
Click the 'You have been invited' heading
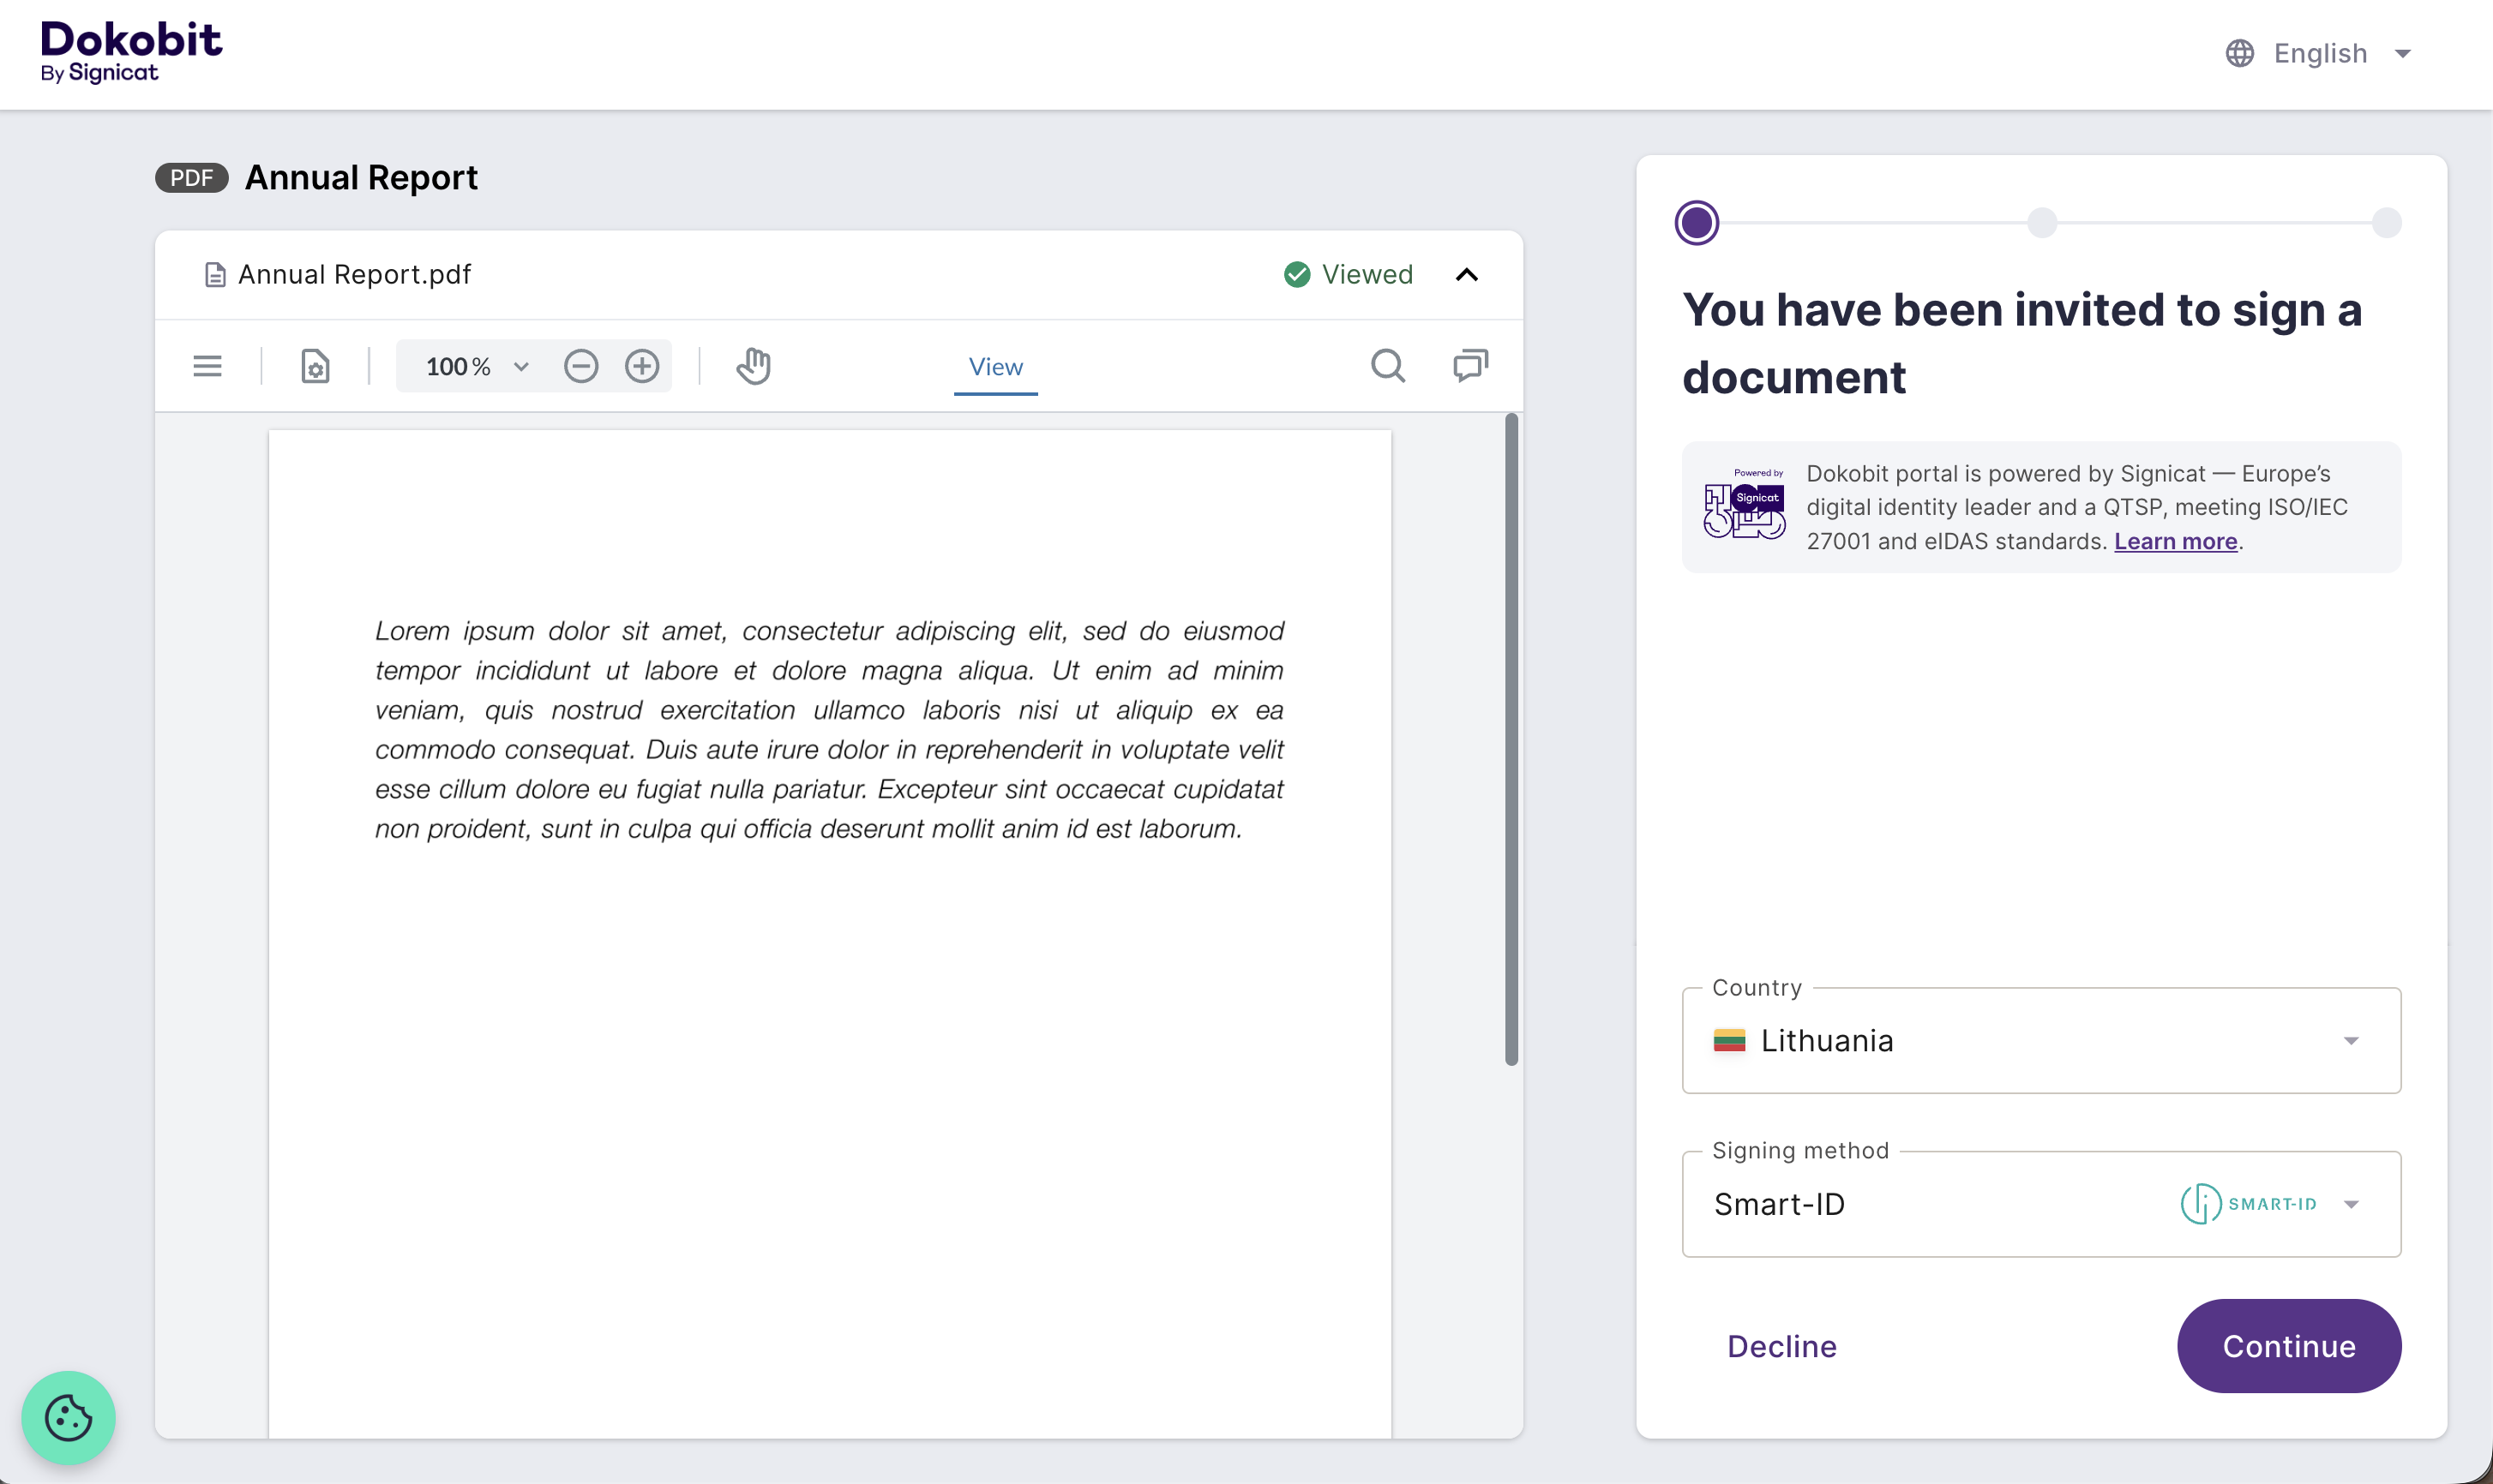pos(2021,343)
